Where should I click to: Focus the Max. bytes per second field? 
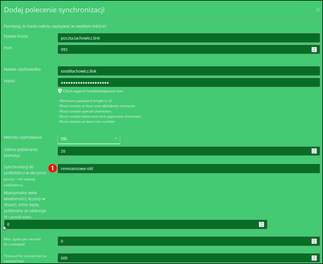click(x=182, y=241)
